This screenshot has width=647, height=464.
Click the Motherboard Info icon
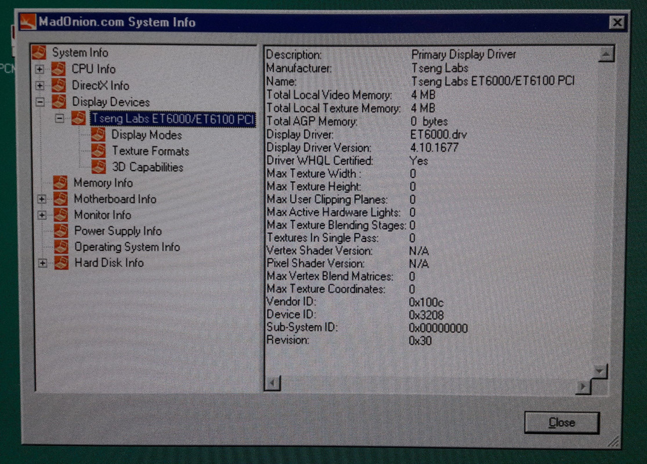coord(60,199)
